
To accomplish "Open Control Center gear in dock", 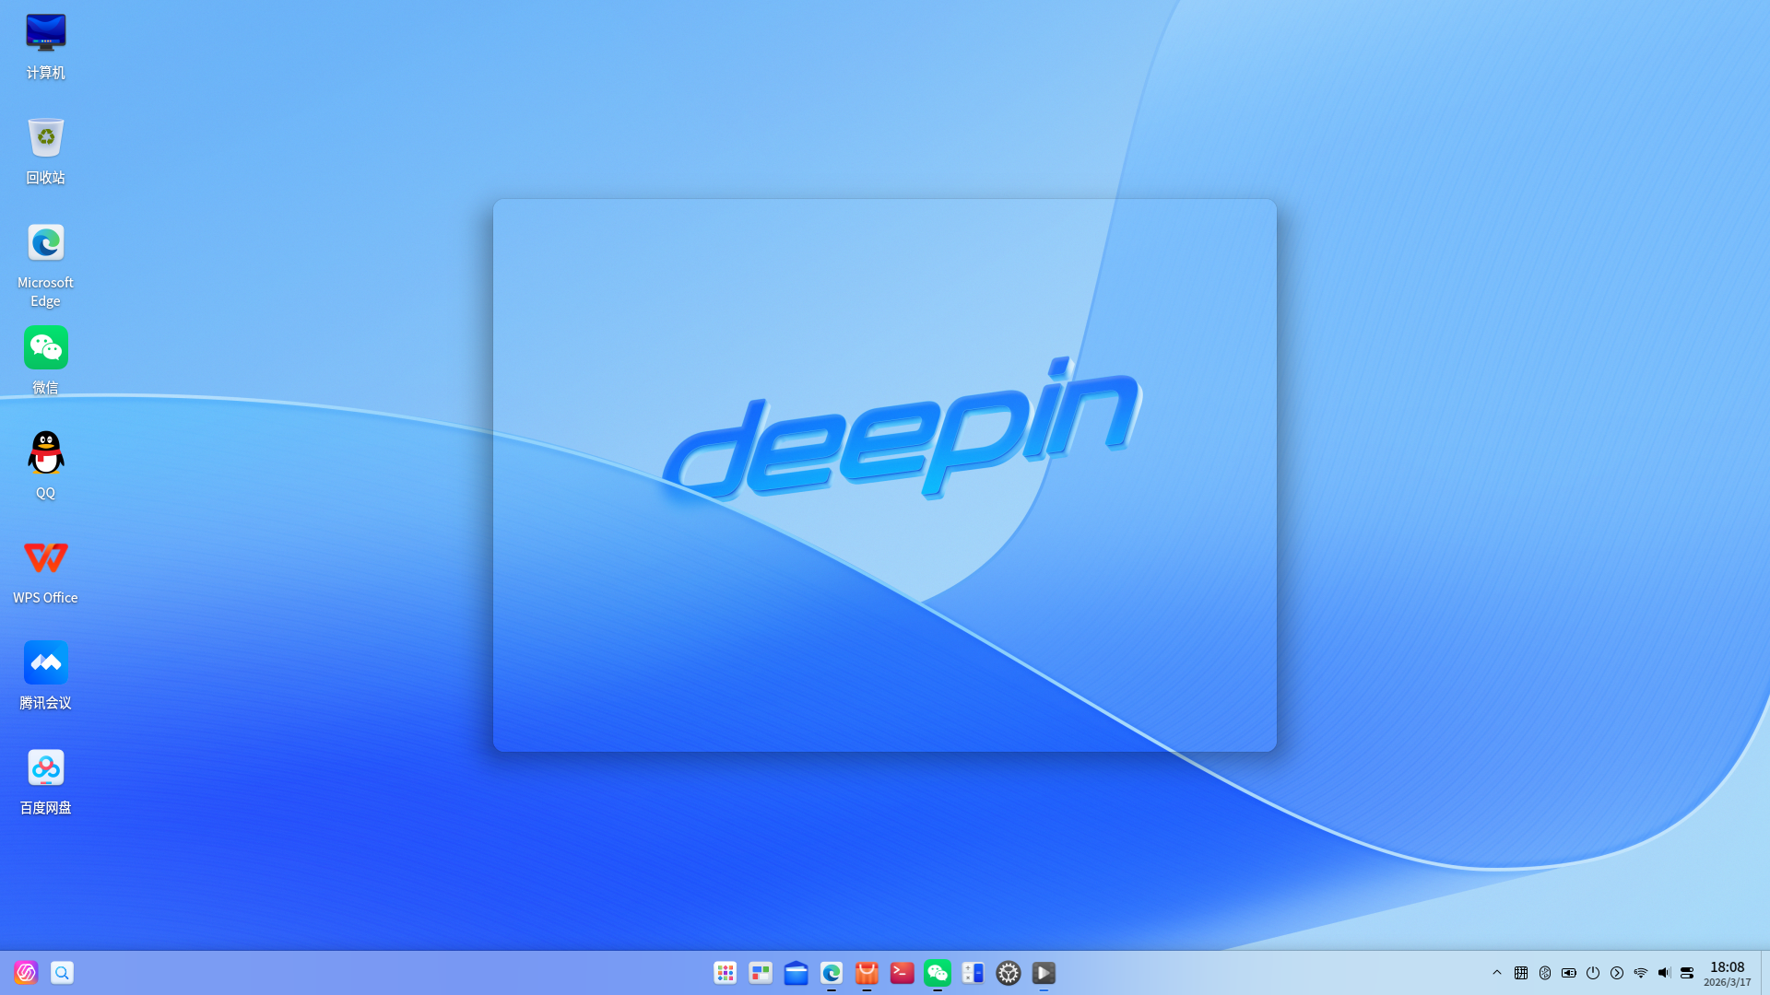I will (1009, 973).
